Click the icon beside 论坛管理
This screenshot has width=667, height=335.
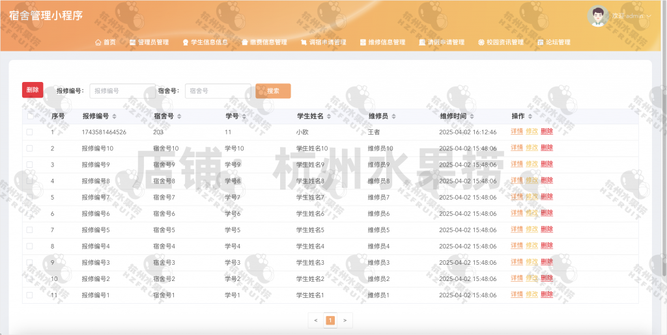pos(541,42)
